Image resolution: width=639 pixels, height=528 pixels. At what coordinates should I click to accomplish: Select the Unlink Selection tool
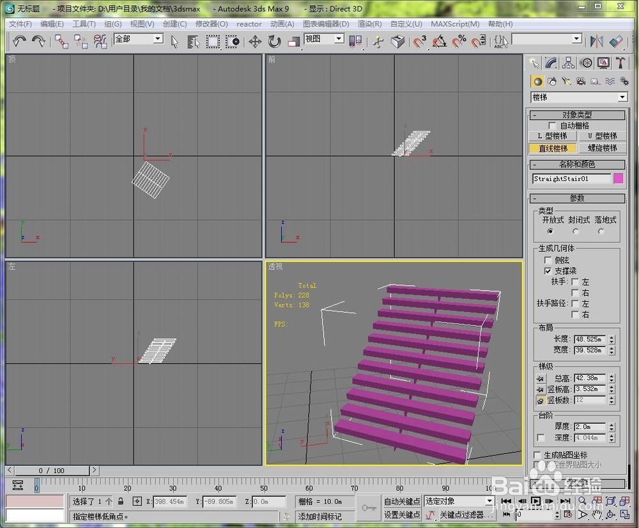[81, 41]
